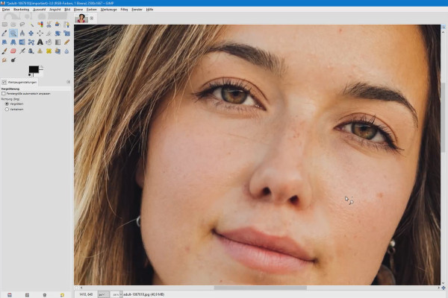Select the Color Picker tool

tap(4, 34)
